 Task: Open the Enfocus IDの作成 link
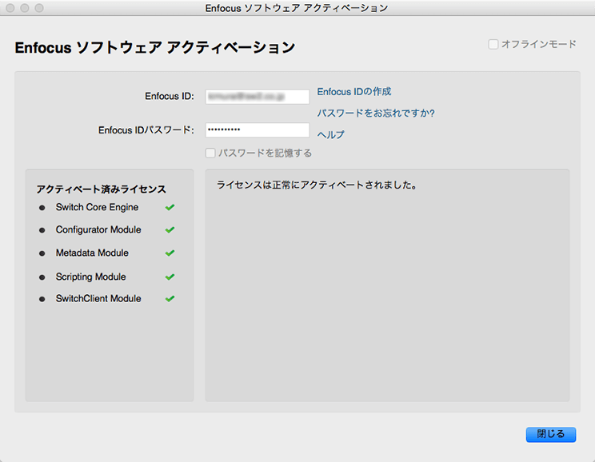coord(354,92)
